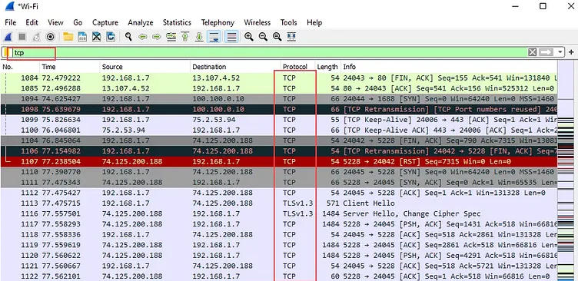578x281 pixels.
Task: Find a packet with the magnifier icon
Action: 128,37
